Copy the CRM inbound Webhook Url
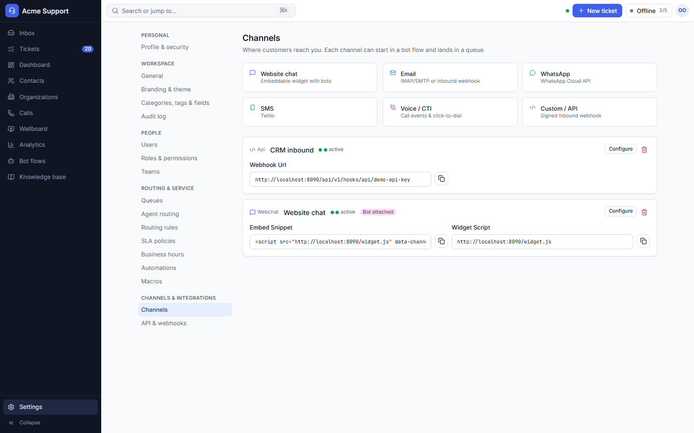This screenshot has height=433, width=694. tap(441, 178)
